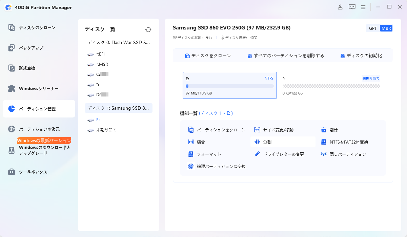Open the ツールボックス sidebar section
Image resolution: width=407 pixels, height=237 pixels.
coord(39,172)
